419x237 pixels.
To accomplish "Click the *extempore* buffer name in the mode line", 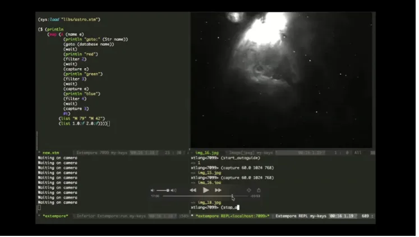I will pos(56,217).
